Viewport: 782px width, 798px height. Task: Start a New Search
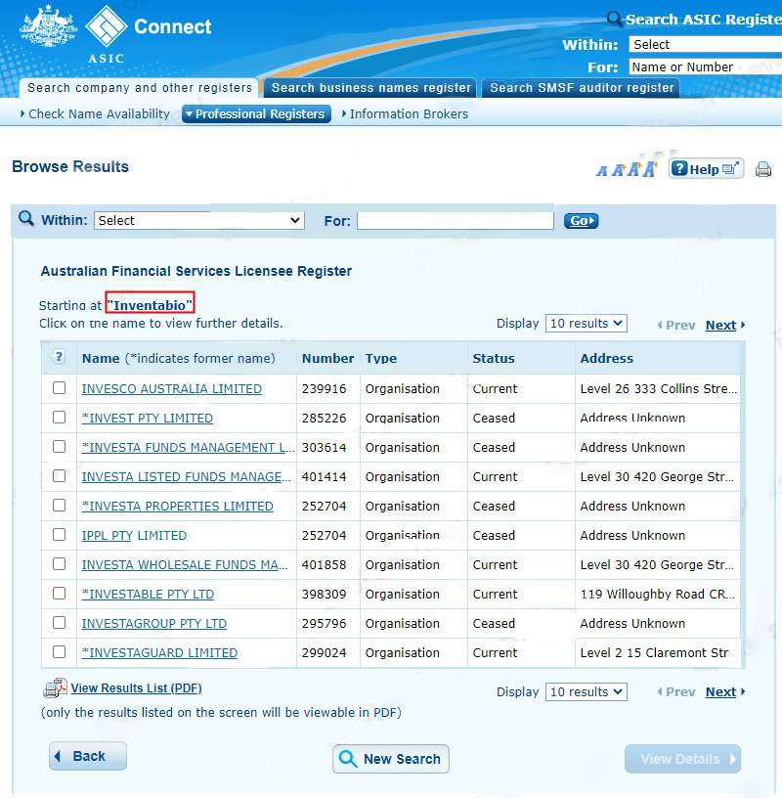click(x=391, y=759)
